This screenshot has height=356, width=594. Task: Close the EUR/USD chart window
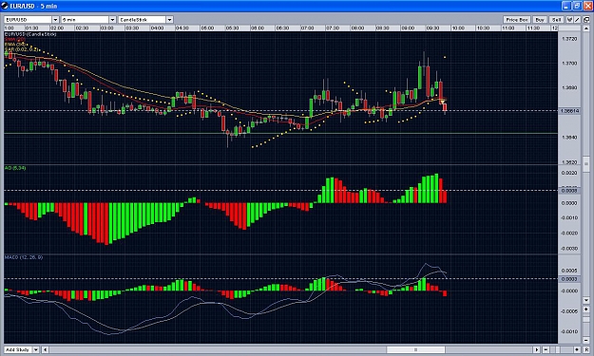click(587, 6)
